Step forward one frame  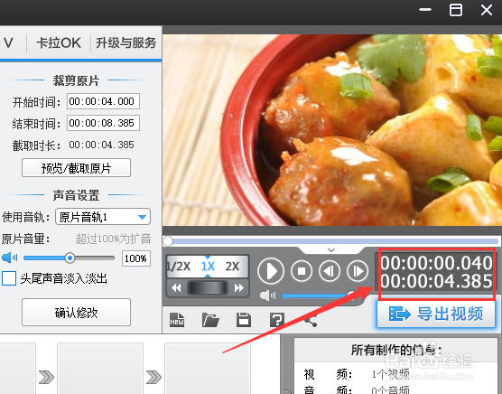[x=358, y=271]
